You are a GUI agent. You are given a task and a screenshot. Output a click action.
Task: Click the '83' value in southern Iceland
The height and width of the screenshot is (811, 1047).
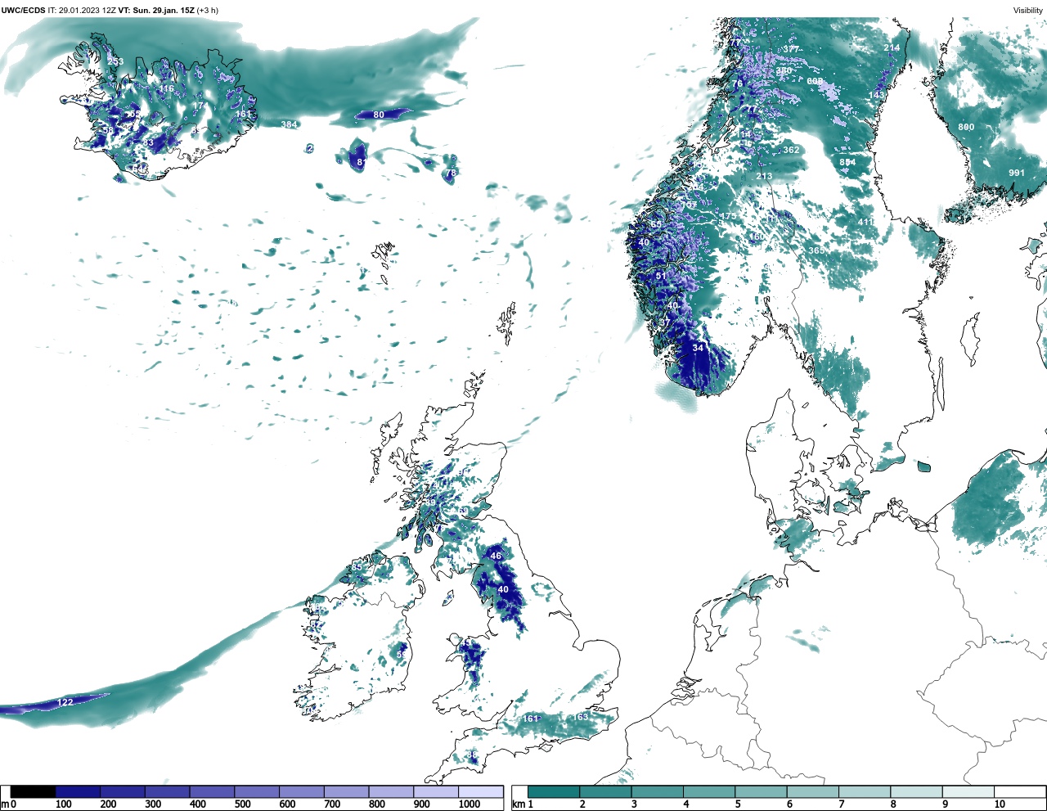pyautogui.click(x=148, y=142)
